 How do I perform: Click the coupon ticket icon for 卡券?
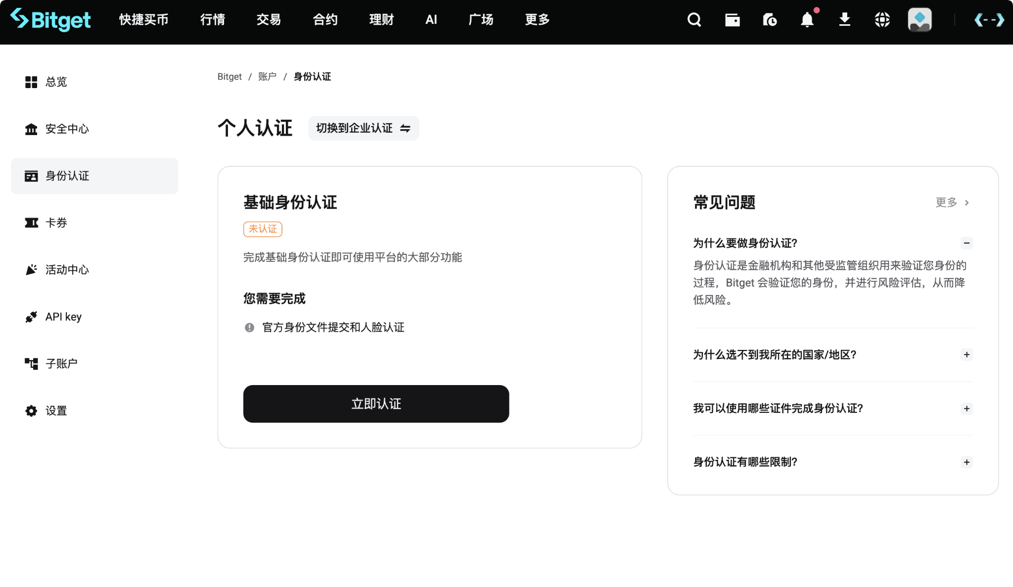pyautogui.click(x=31, y=223)
